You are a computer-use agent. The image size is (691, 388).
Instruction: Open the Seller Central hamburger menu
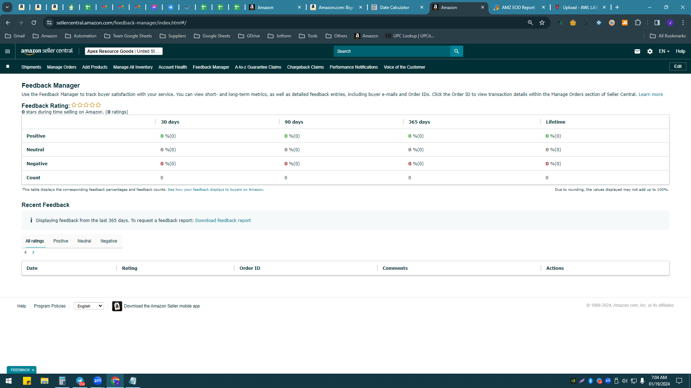click(8, 51)
